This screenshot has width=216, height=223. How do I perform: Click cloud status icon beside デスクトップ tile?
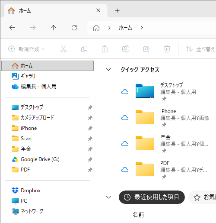125,92
